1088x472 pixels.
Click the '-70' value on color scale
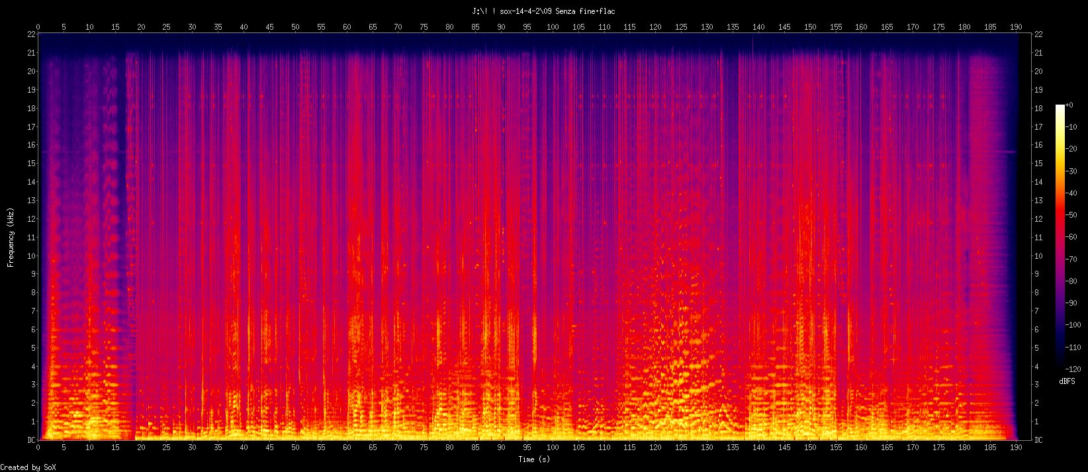[x=1071, y=260]
